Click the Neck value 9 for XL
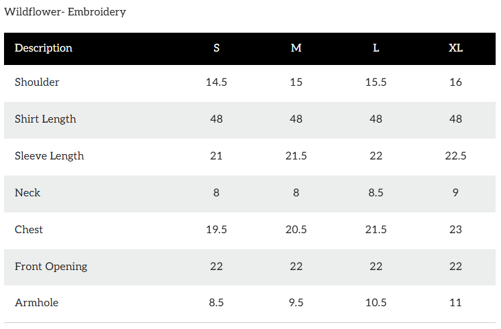This screenshot has width=501, height=329. (455, 193)
